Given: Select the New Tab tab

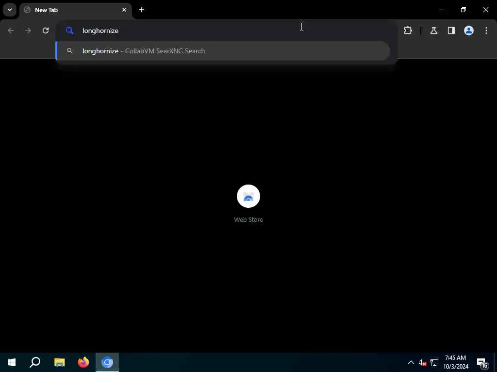Looking at the screenshot, I should pyautogui.click(x=76, y=10).
